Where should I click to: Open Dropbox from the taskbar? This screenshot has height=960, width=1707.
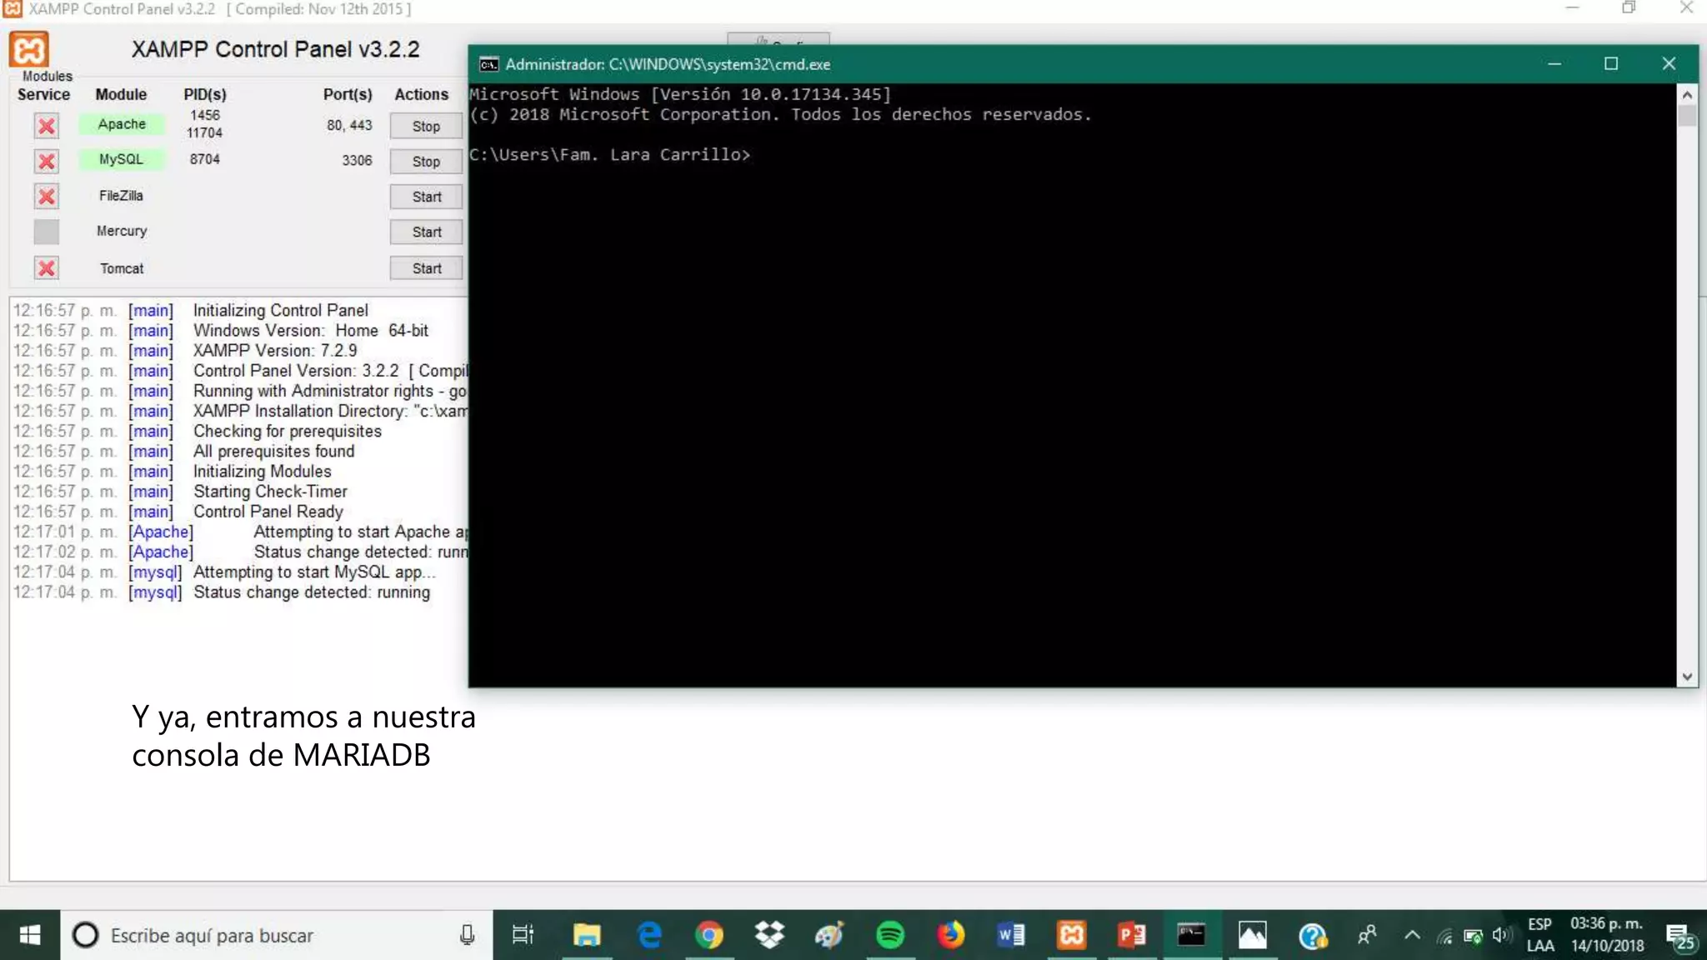[769, 935]
